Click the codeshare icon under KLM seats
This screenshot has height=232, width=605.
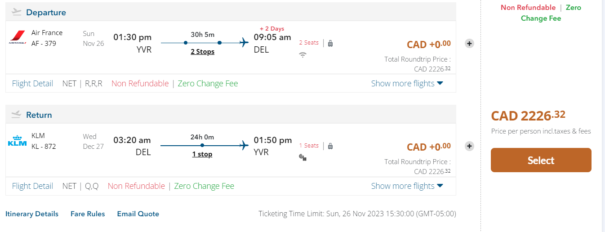click(302, 157)
